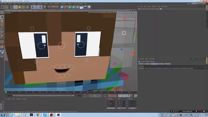Viewport: 208px width, 117px height.
Task: Toggle Rotation keyframe recording button
Action: pyautogui.click(x=126, y=96)
